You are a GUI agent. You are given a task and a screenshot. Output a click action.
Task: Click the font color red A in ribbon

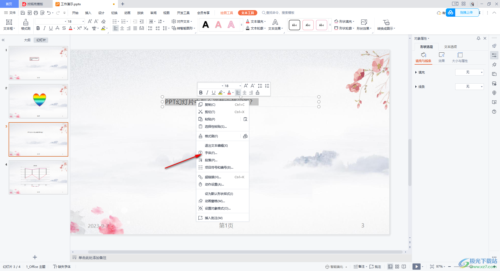[71, 28]
